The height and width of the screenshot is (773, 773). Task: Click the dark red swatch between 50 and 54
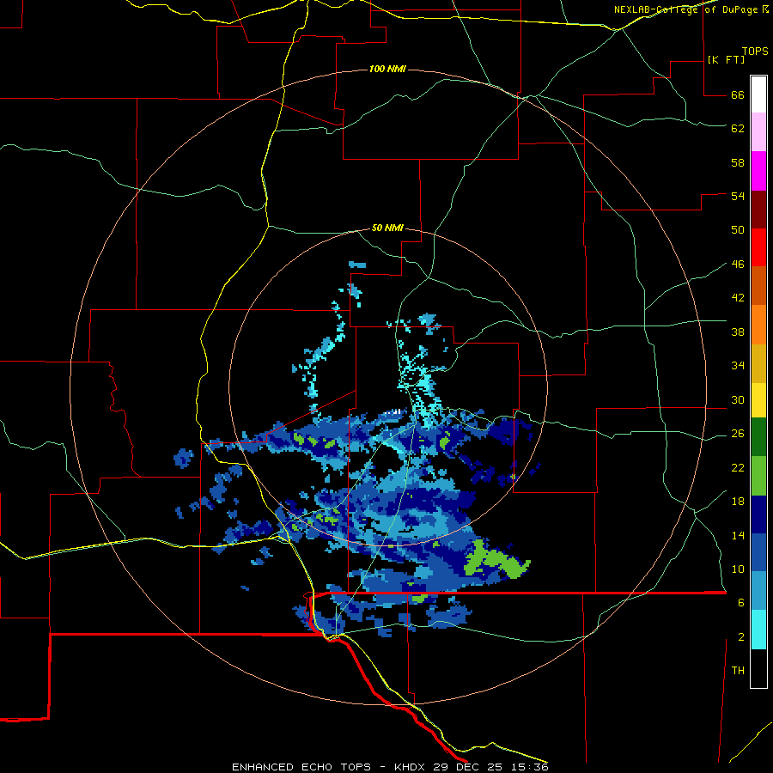[758, 210]
